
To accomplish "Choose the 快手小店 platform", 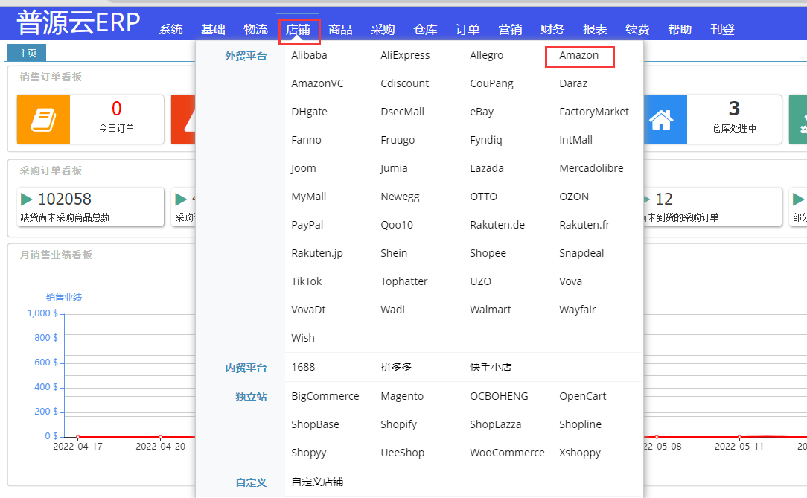I will tap(491, 367).
